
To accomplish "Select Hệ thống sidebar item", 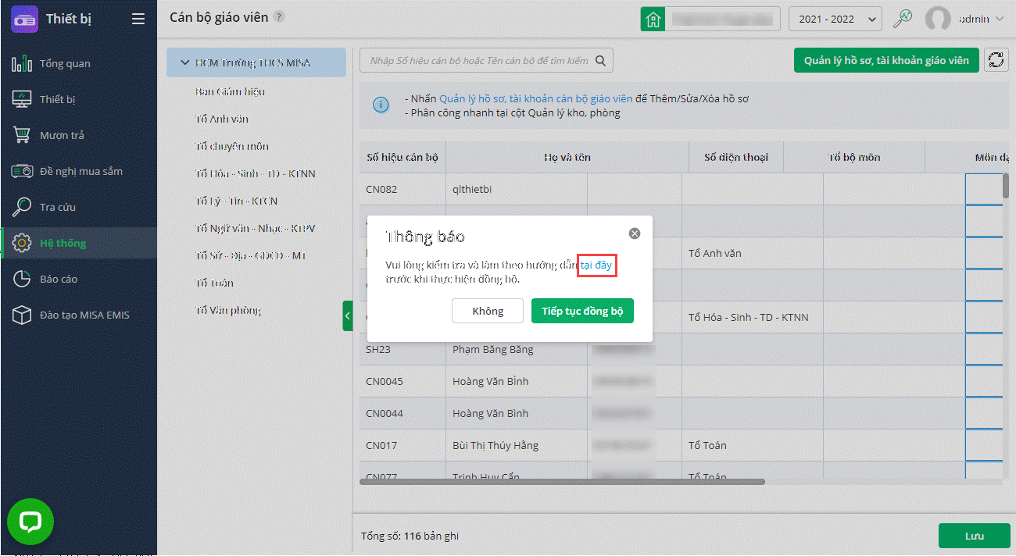I will tap(78, 243).
